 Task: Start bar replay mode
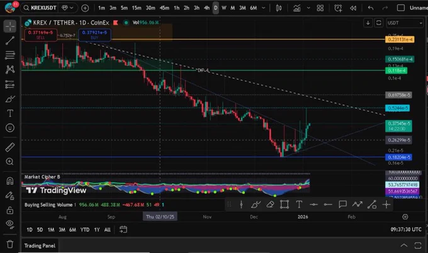click(353, 8)
